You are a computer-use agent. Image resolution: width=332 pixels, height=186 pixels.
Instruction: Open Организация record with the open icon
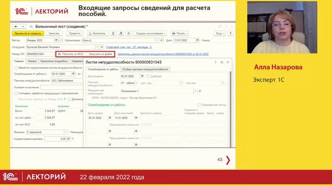tap(161, 40)
